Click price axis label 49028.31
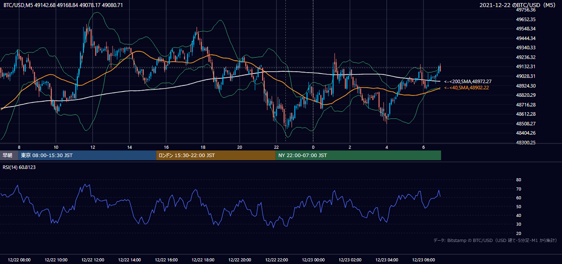 click(x=526, y=76)
